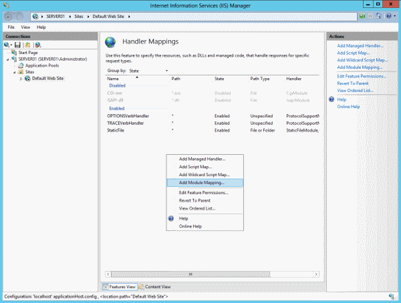Click Add Managed Handler link in Actions
Screen dimensions: 401x303
(x=360, y=46)
